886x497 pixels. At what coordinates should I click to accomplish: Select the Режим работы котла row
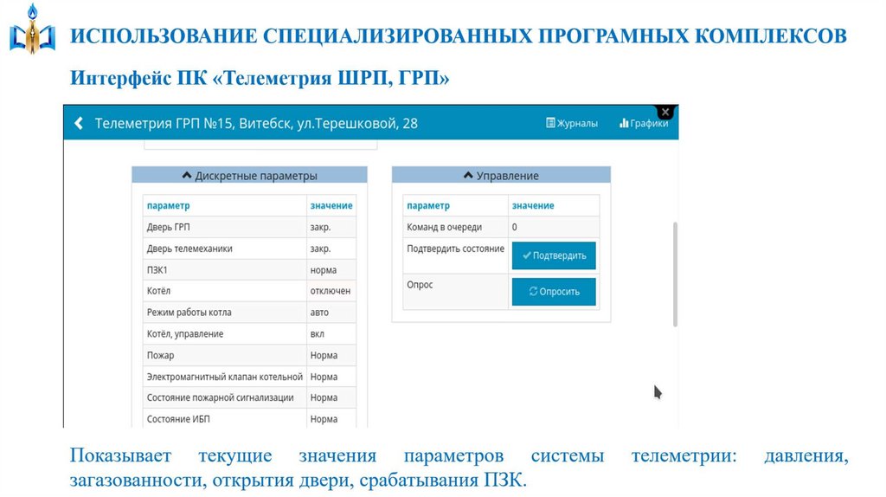pyautogui.click(x=250, y=313)
